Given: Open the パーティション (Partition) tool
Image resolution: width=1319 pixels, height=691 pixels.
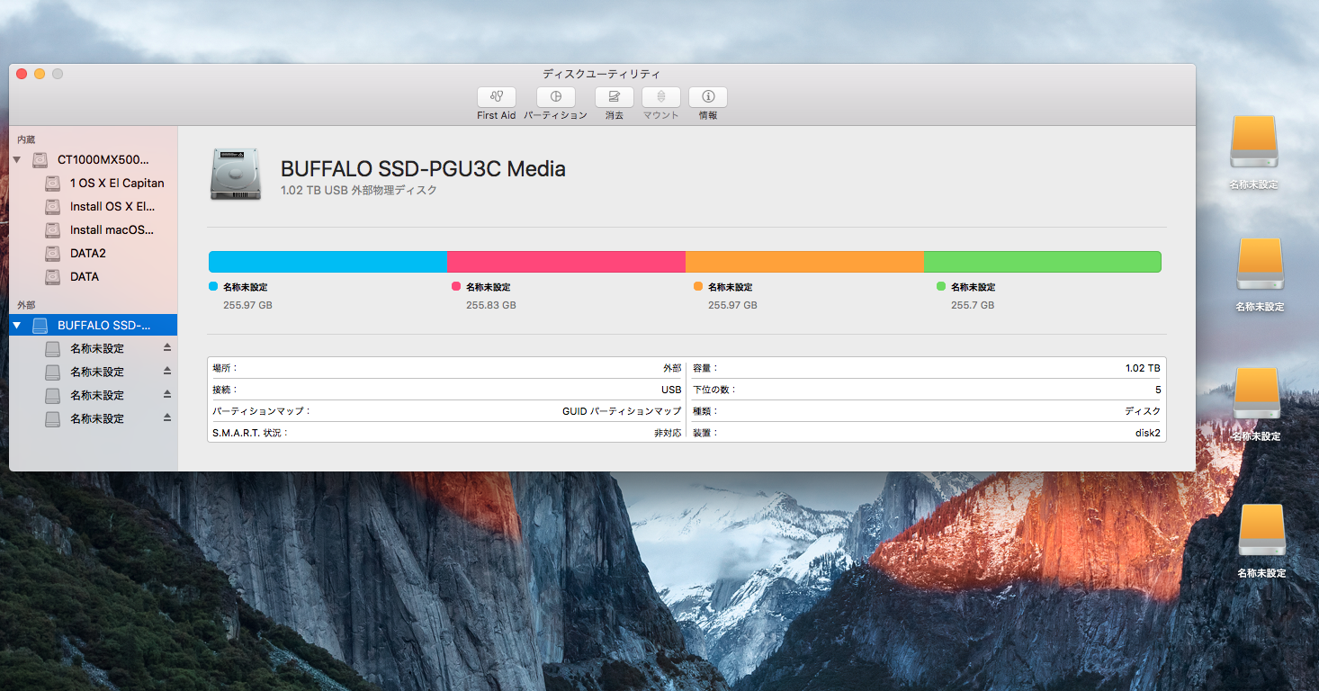Looking at the screenshot, I should pos(555,97).
